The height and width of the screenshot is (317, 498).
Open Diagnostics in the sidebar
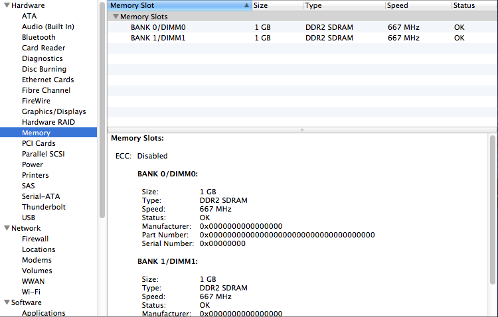tap(42, 58)
